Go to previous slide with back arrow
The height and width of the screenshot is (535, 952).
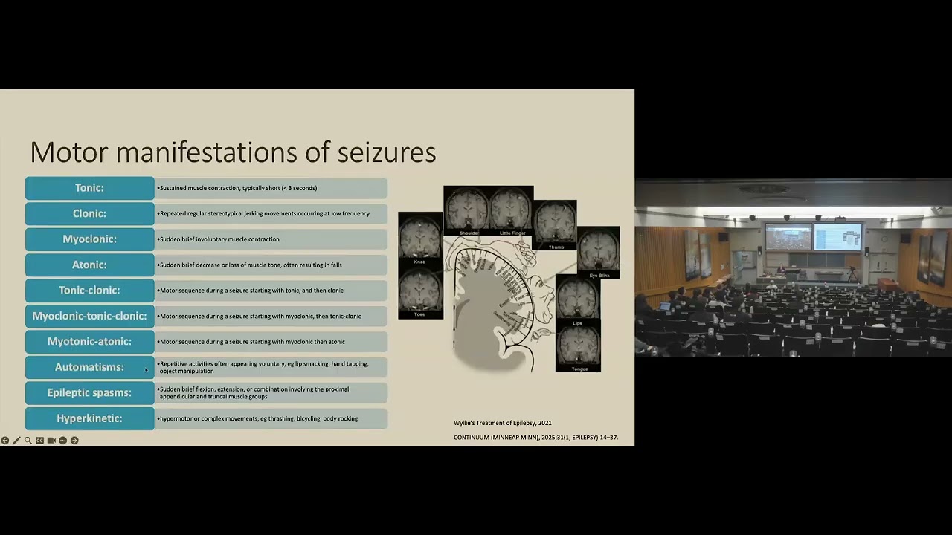5,441
